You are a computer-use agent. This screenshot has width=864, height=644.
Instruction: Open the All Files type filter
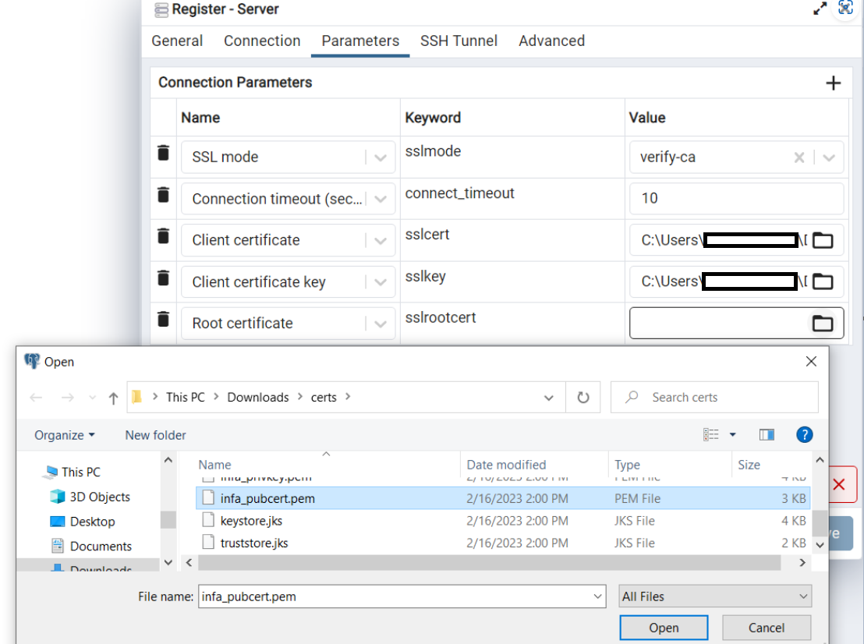pos(715,596)
